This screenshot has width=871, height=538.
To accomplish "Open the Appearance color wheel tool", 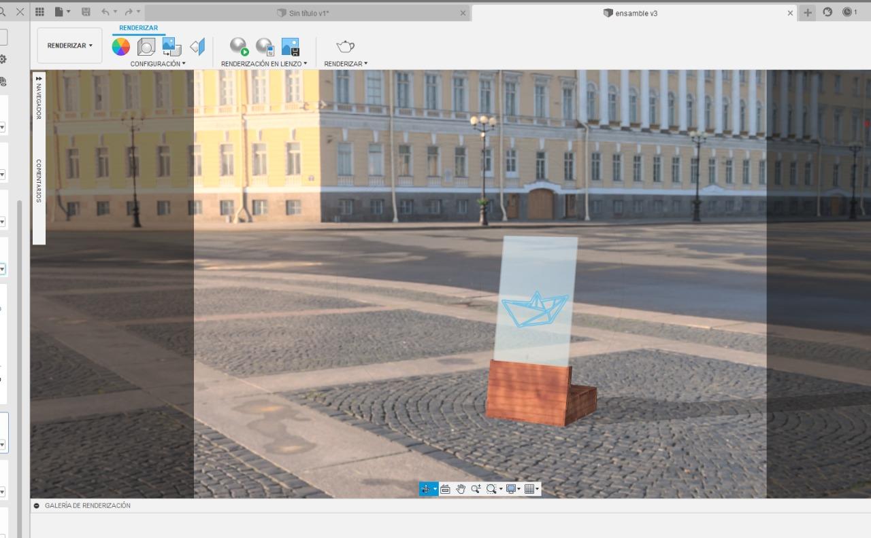I will coord(120,46).
